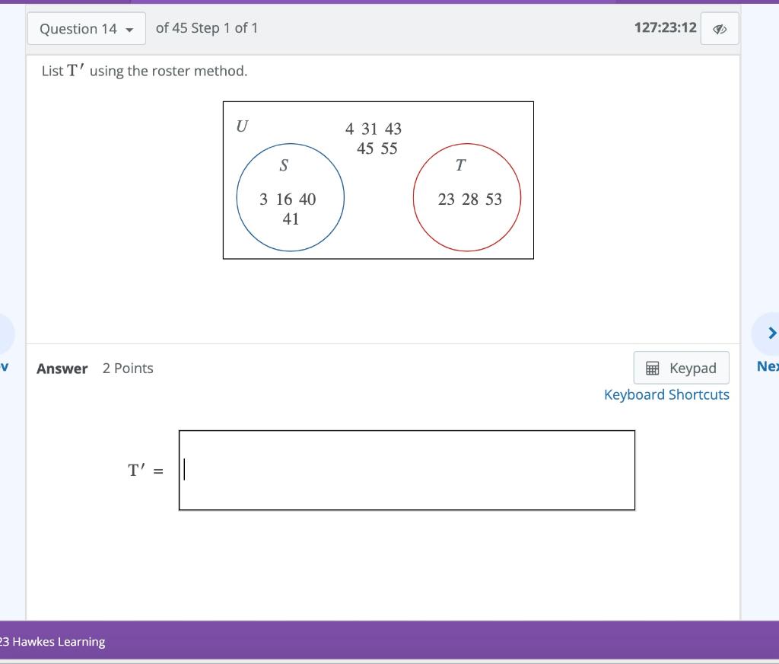
Task: Select the Answer section heading
Action: click(62, 368)
